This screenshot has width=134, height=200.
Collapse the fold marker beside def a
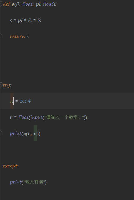[x=1, y=4]
